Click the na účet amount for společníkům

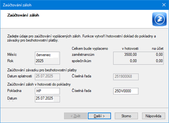[x=159, y=61]
